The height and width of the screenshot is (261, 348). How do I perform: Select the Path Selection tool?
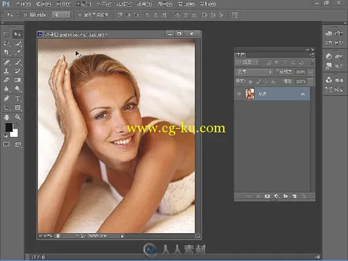(x=7, y=107)
